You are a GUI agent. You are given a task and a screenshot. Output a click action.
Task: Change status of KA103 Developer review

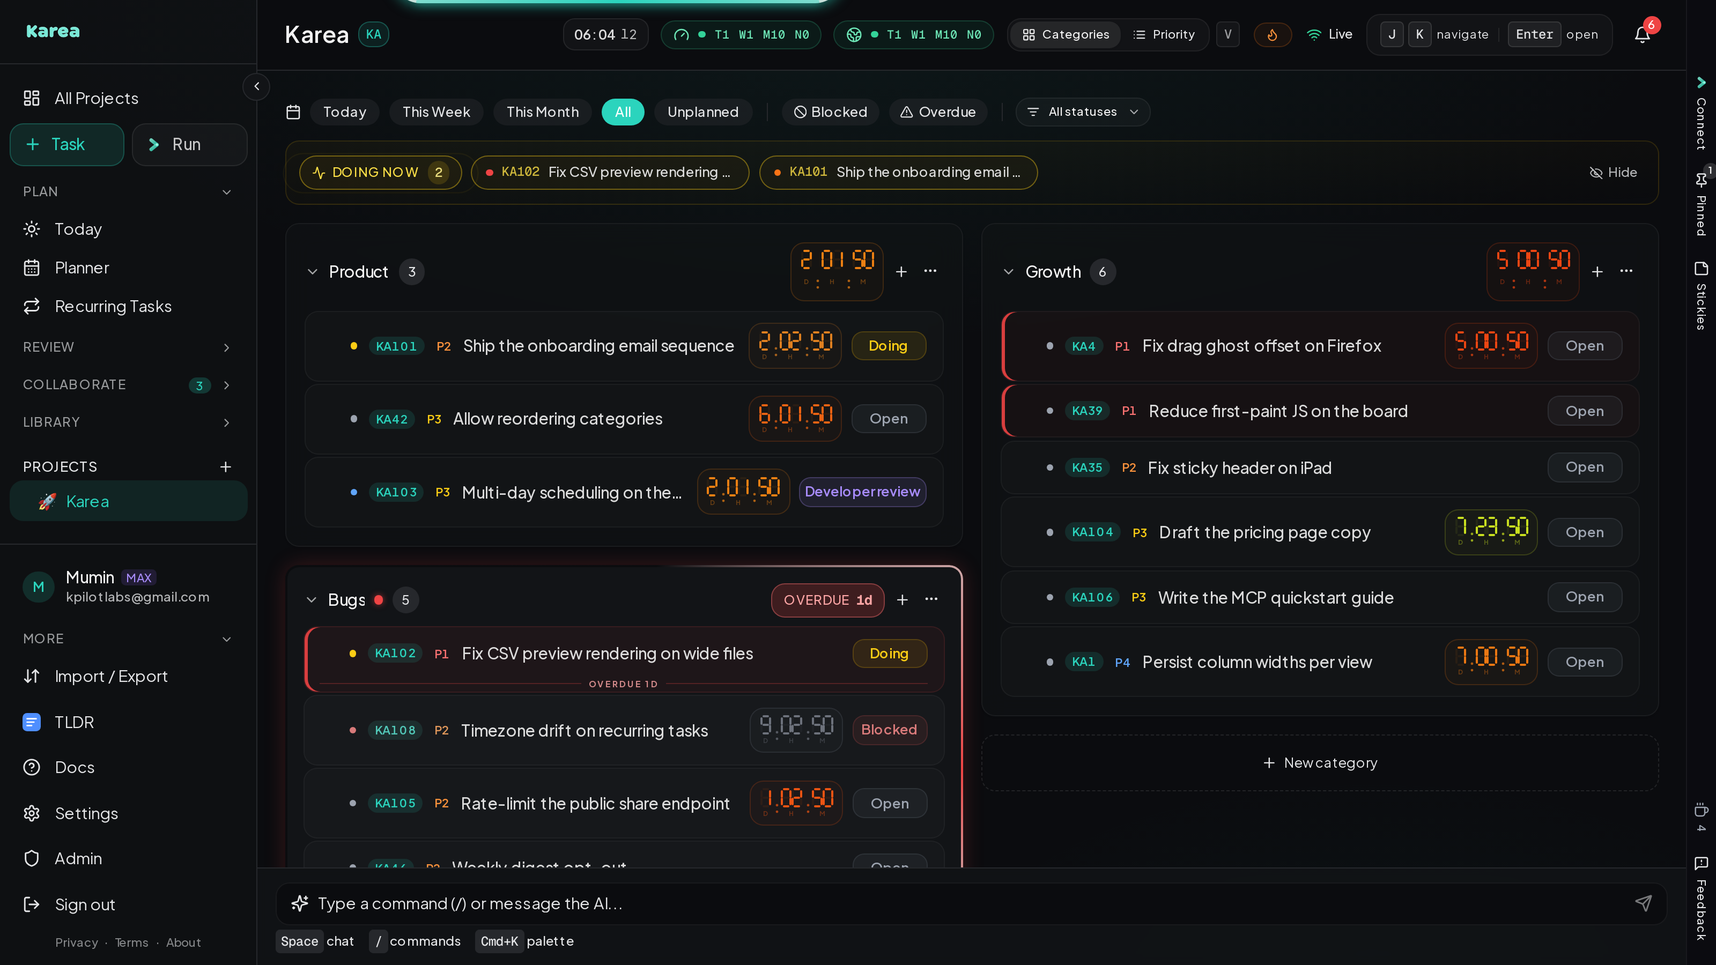point(862,492)
